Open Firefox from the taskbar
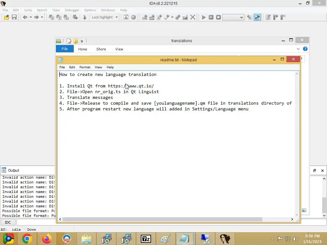This screenshot has width=327, height=245. pos(47,239)
